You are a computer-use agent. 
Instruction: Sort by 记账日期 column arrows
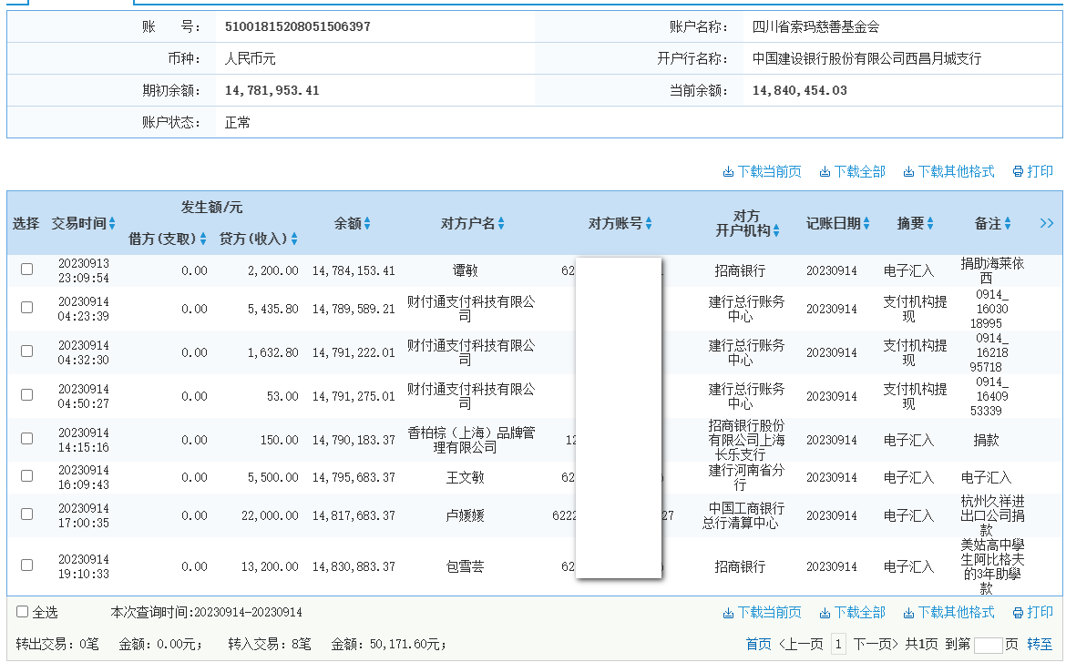point(866,224)
